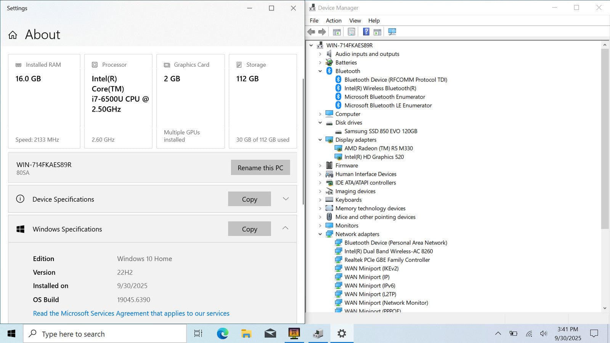Open Task View from the taskbar

198,334
